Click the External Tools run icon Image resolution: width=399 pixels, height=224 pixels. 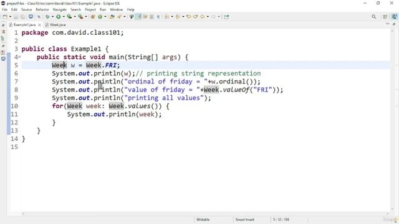coord(80,17)
